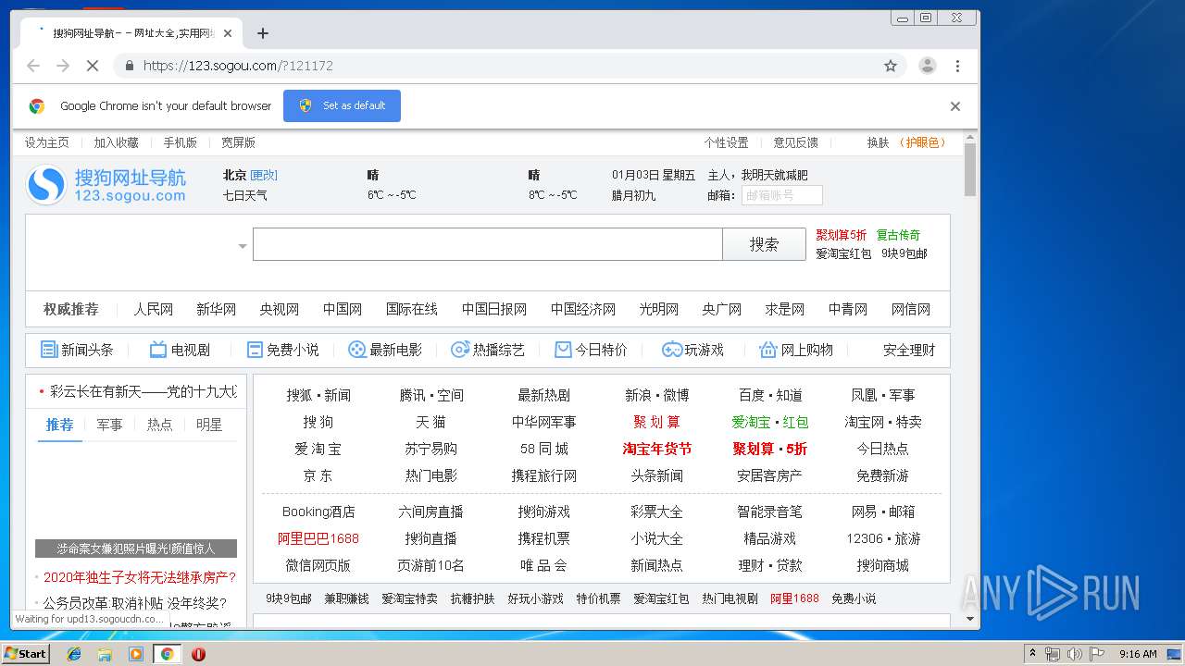Select the 热点 news tab
Image resolution: width=1185 pixels, height=666 pixels.
[159, 425]
